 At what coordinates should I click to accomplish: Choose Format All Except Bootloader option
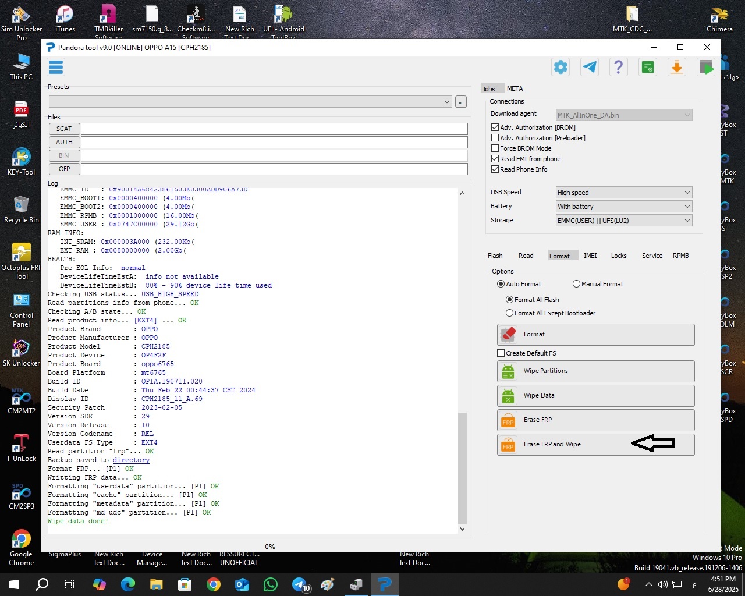tap(509, 313)
